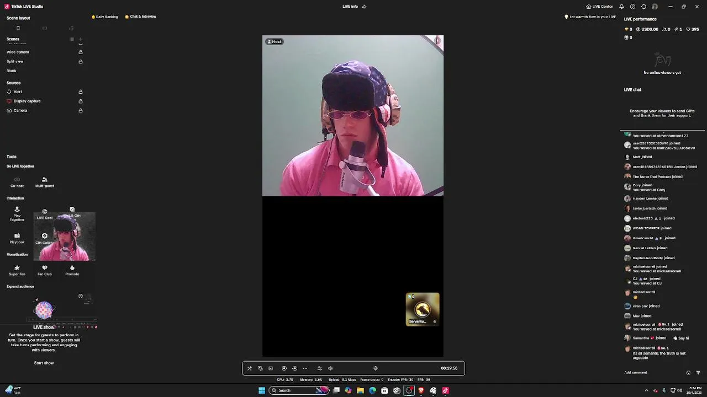Toggle lock on Camera source
Viewport: 707px width, 397px height.
pyautogui.click(x=81, y=110)
